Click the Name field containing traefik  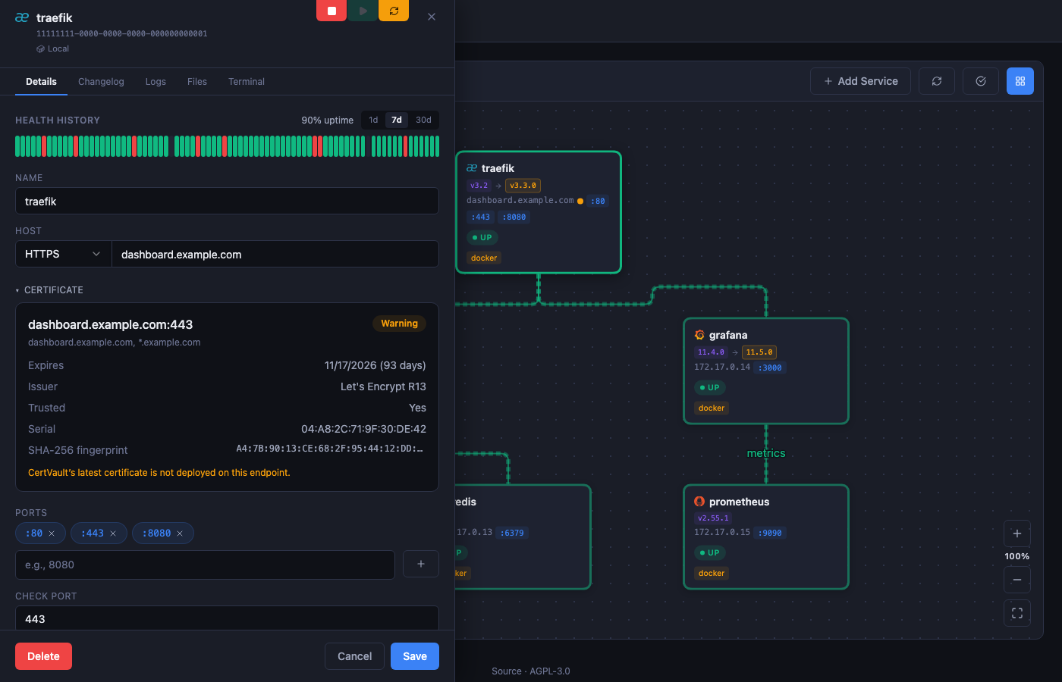[227, 201]
